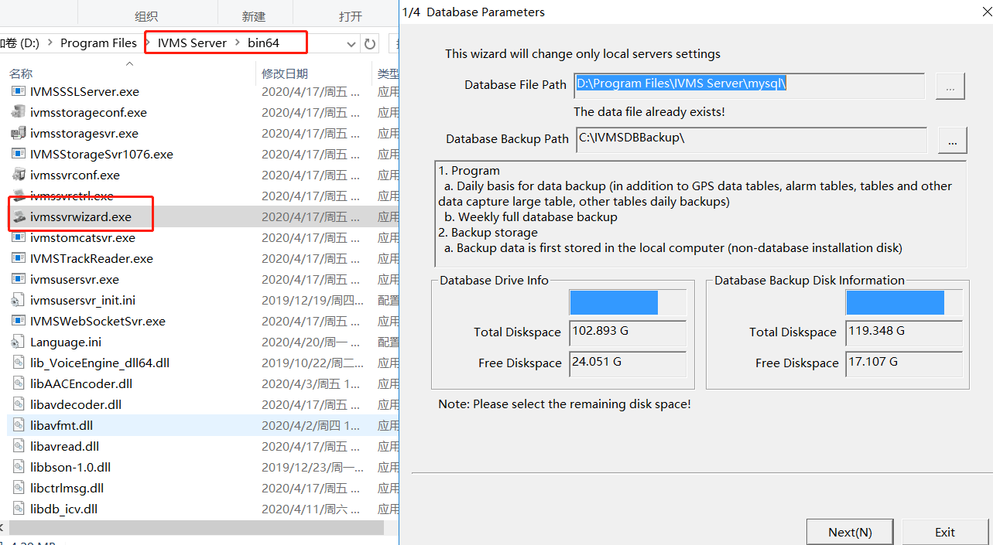Viewport: 993px width, 545px height.
Task: Click the libAACEncoder.dll file icon
Action: point(19,383)
